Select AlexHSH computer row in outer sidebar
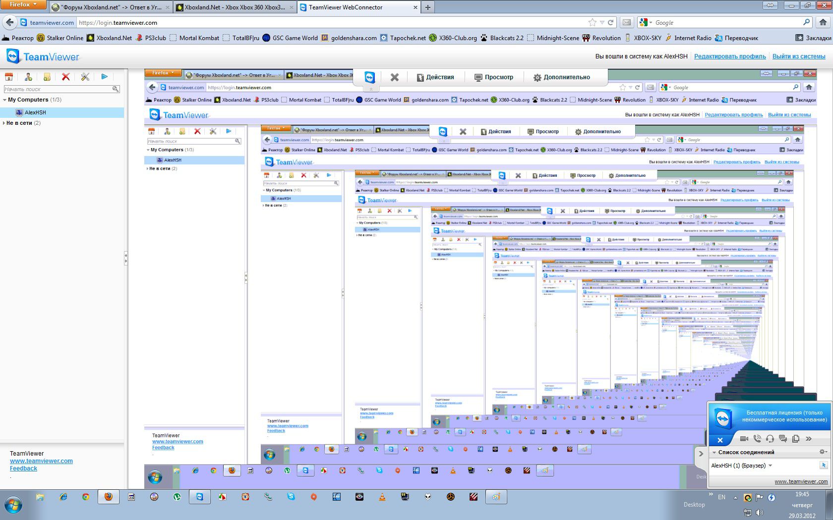This screenshot has width=833, height=520. 62,112
